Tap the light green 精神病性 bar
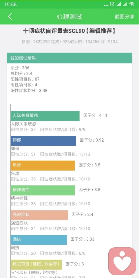 tap(43, 190)
